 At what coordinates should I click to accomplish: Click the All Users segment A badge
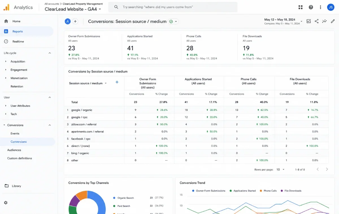coord(68,21)
